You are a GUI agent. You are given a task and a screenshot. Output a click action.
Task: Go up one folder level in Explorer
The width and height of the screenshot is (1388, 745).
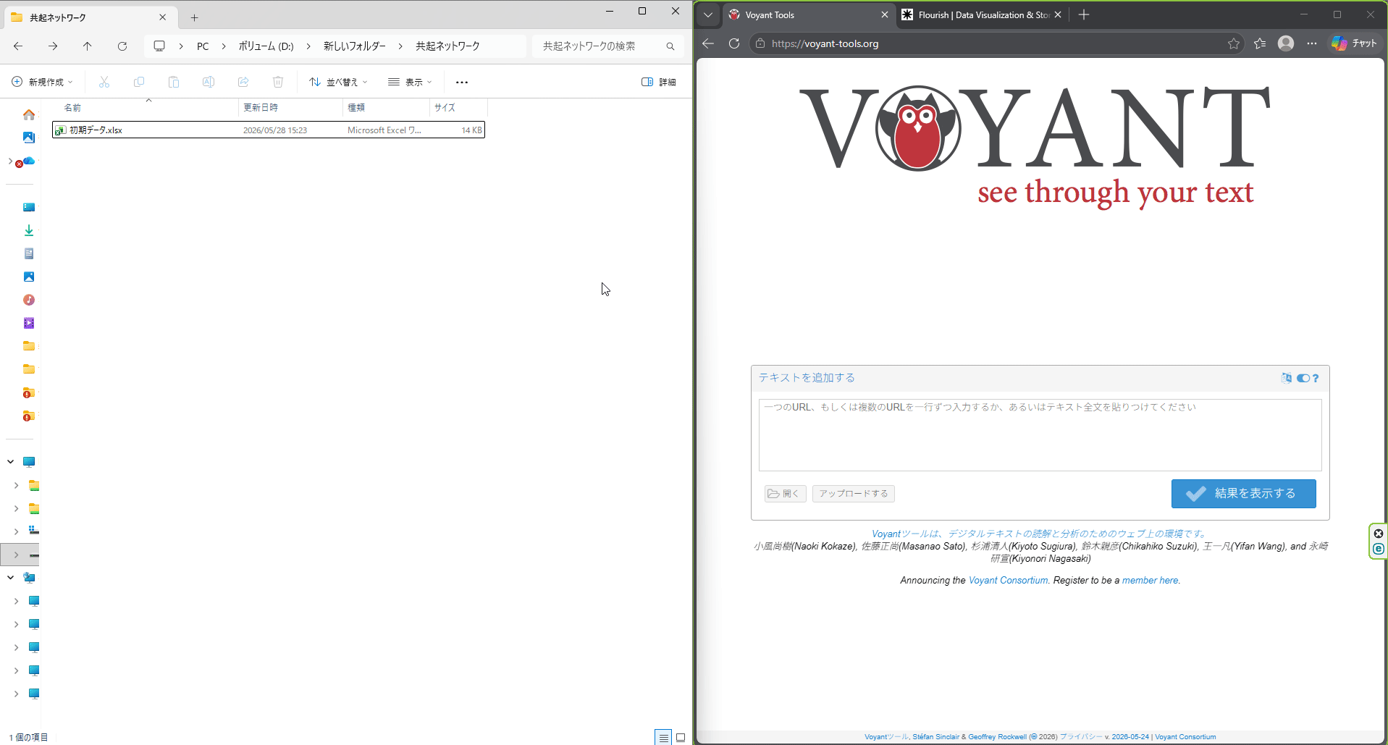pyautogui.click(x=88, y=46)
